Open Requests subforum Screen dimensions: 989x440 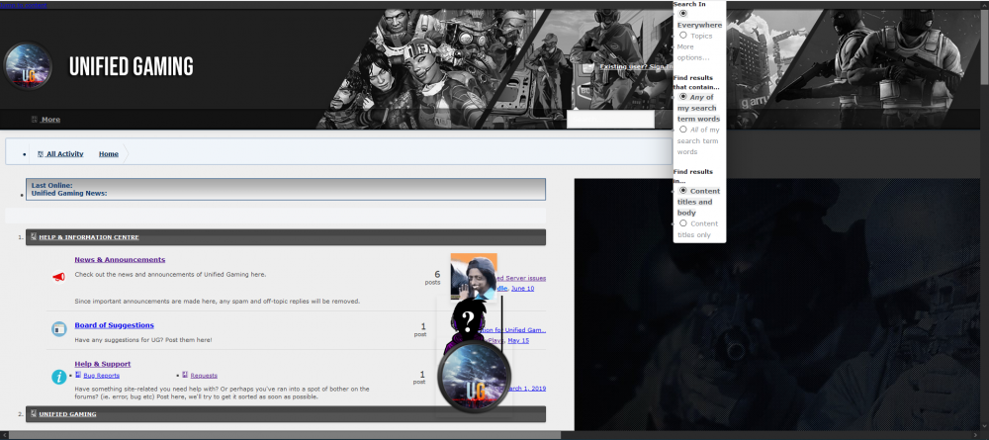pyautogui.click(x=204, y=376)
